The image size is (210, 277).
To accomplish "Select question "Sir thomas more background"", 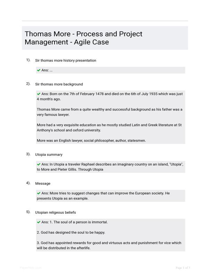I will tap(59, 84).
